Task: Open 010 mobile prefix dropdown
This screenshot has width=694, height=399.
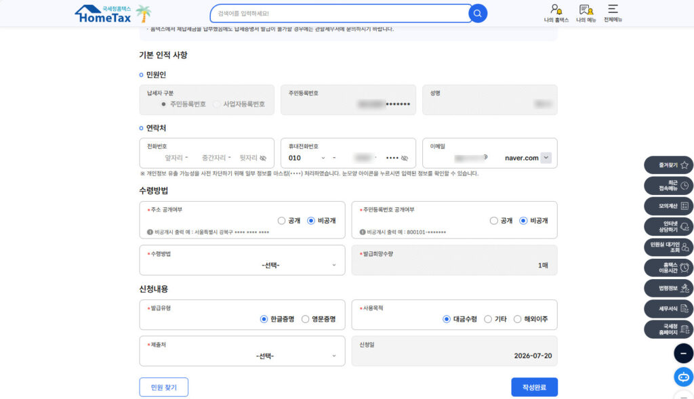Action: click(307, 158)
